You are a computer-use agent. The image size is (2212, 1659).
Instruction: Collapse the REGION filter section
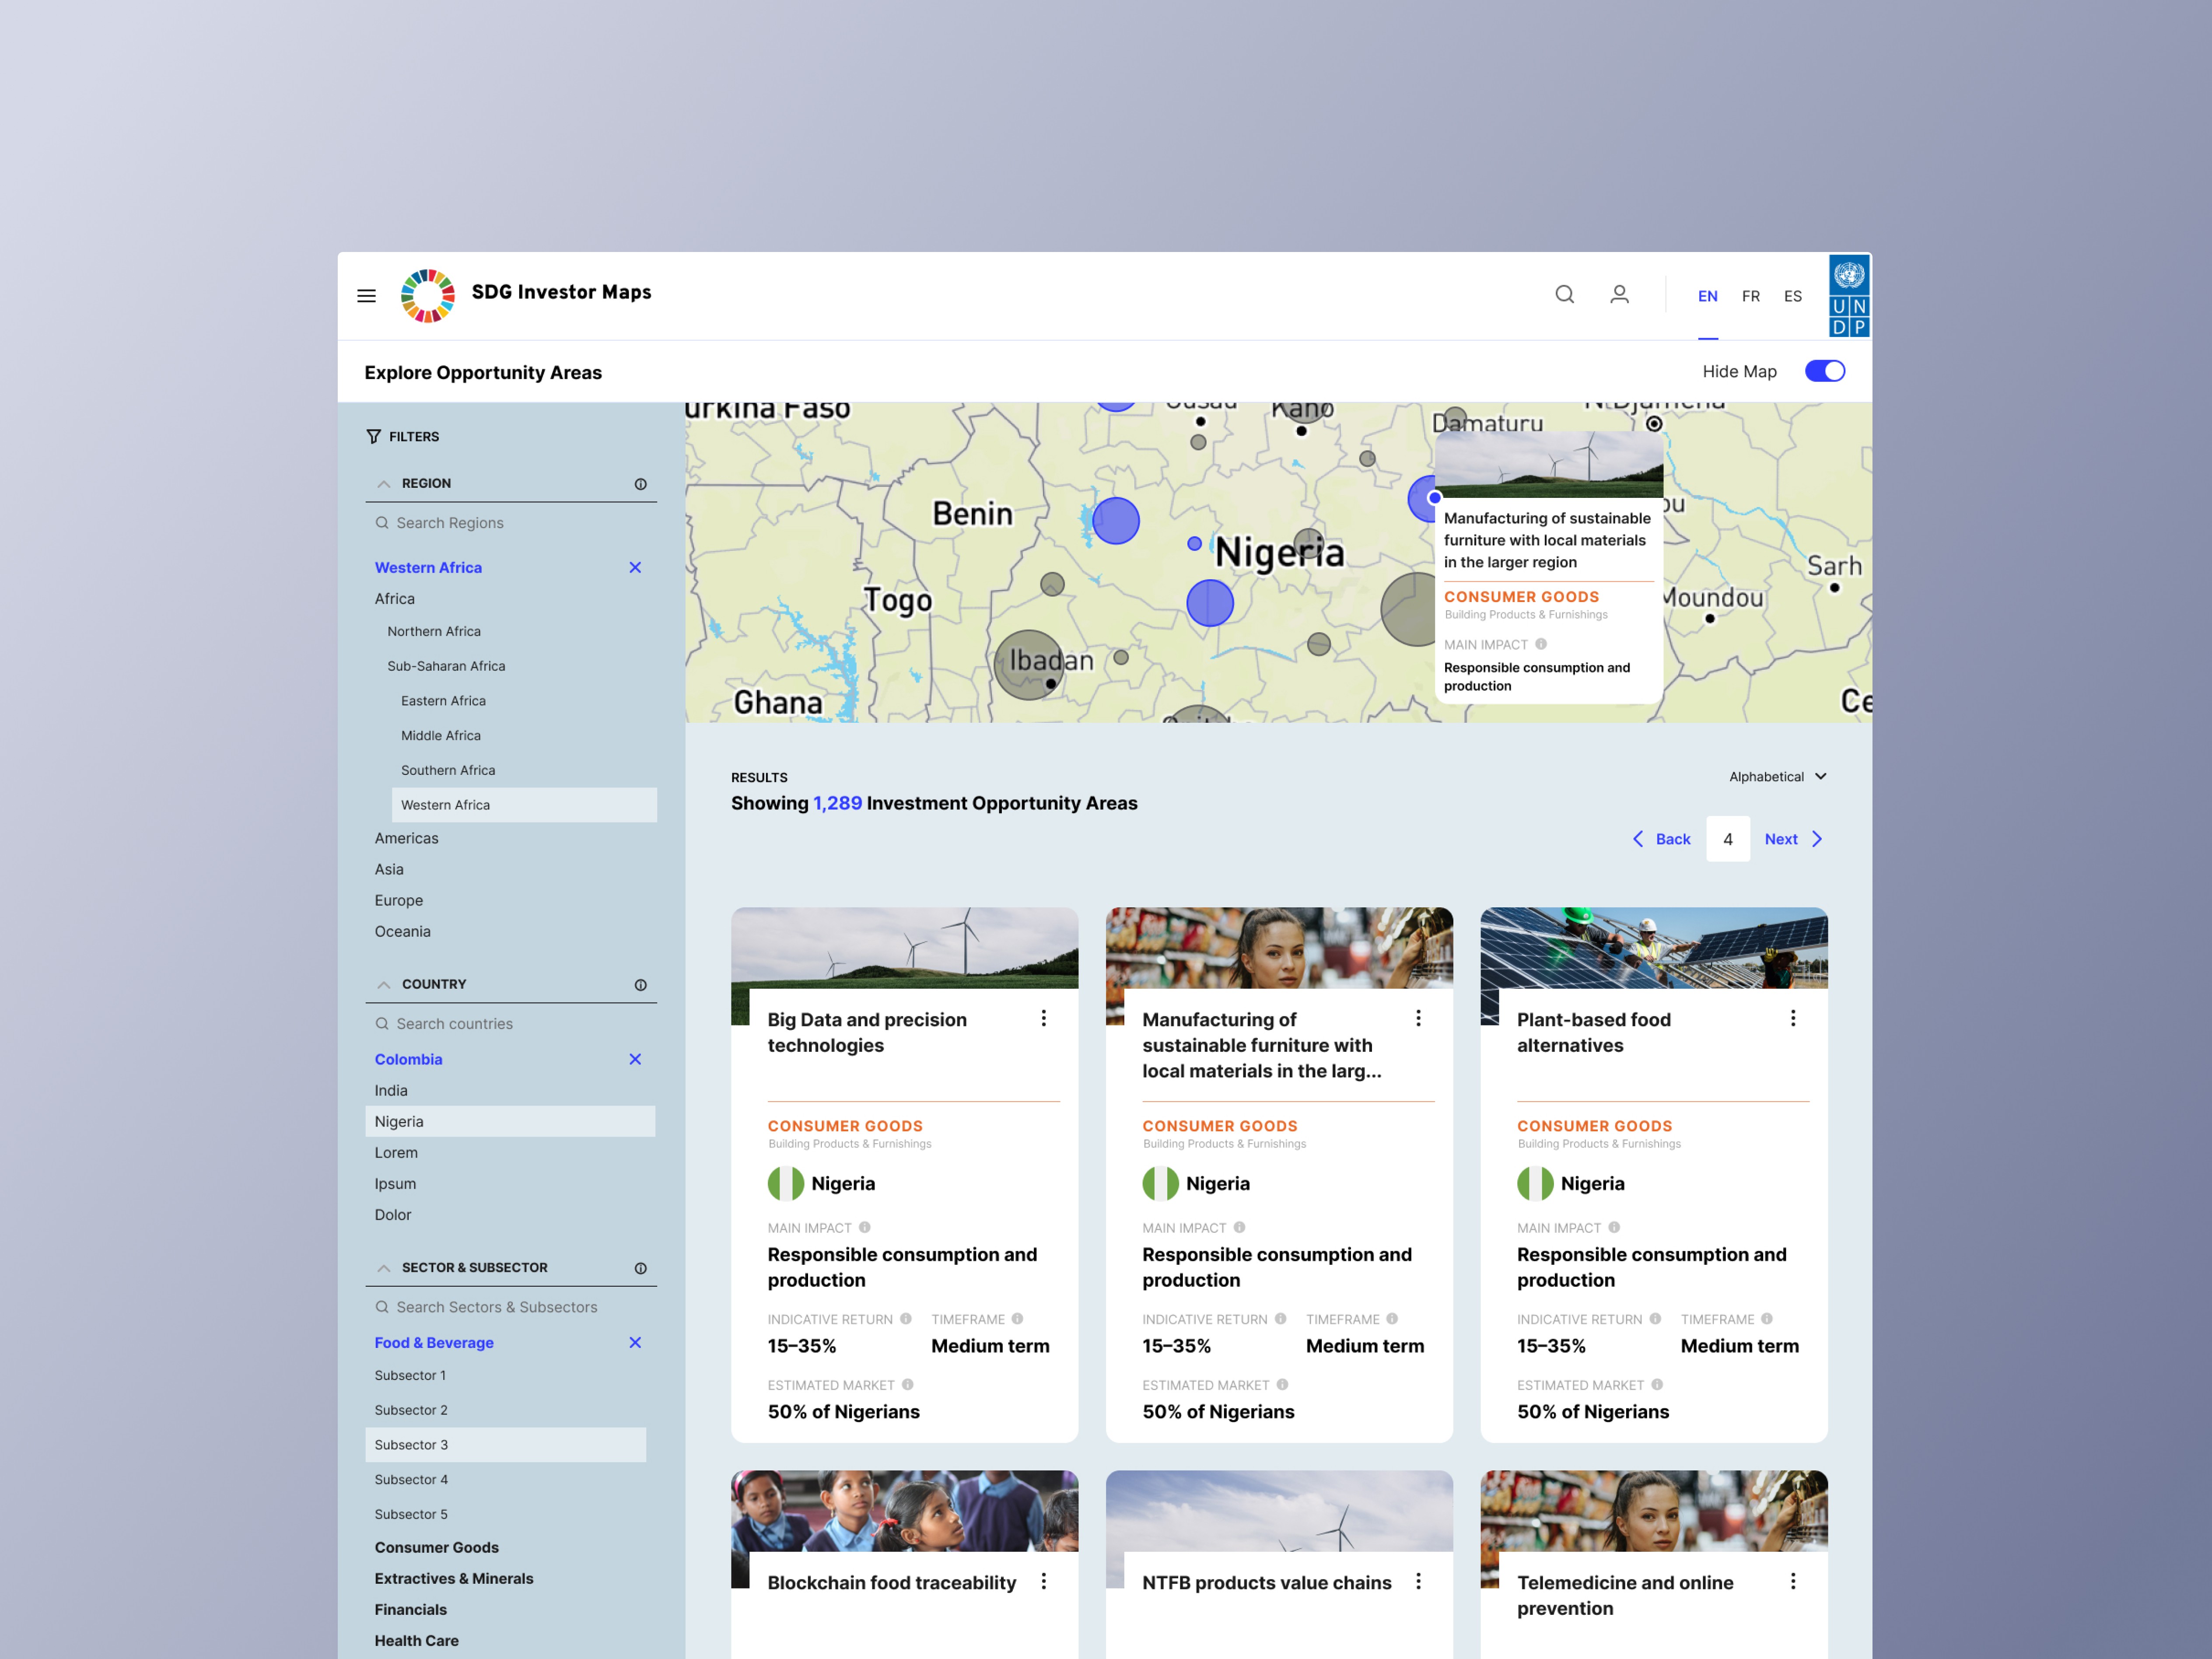point(384,484)
